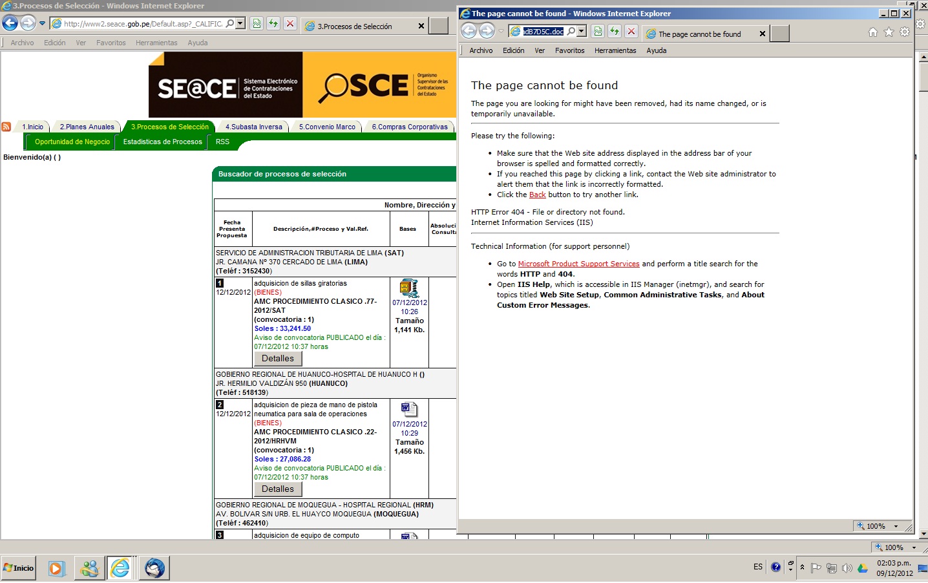Click the ES language indicator
This screenshot has height=583, width=928.
click(758, 567)
